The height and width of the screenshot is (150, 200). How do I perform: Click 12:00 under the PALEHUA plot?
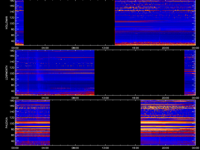pos(105,148)
